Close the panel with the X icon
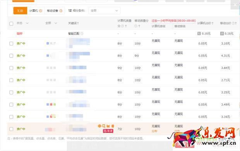Screen dimensions: 240x151 click(x=235, y=5)
